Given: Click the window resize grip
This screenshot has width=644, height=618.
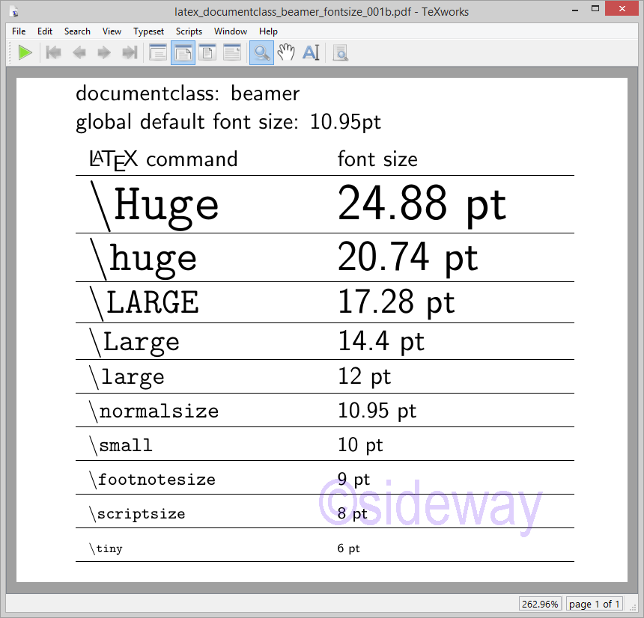Looking at the screenshot, I should pos(633,608).
